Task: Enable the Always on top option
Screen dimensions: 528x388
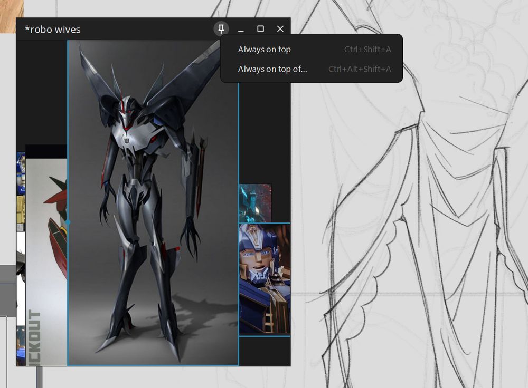Action: point(265,50)
